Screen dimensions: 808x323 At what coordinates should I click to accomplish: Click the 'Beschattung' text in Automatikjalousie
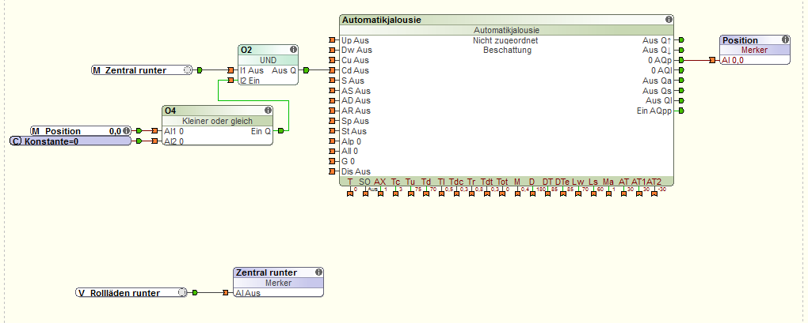507,51
